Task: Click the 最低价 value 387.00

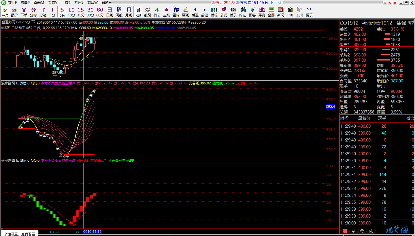Action: tap(397, 81)
